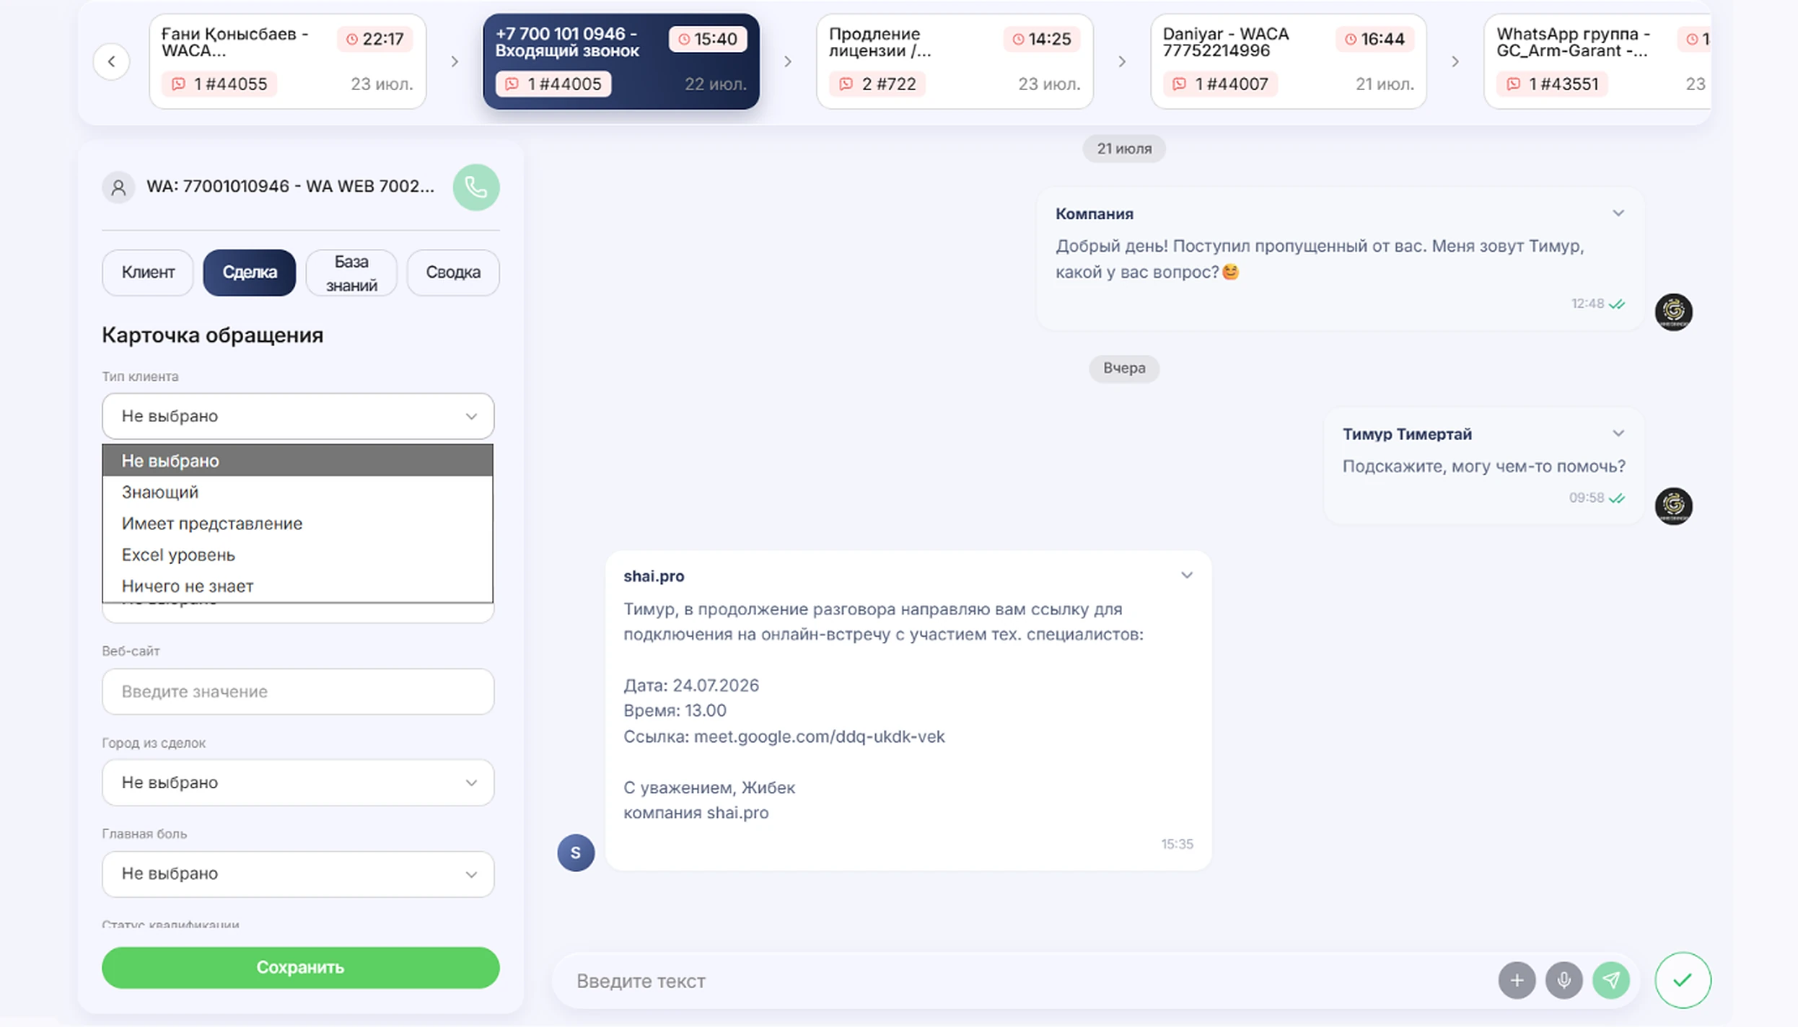
Task: Click the contact name WA: 77001010946 - WA WEB
Action: click(290, 186)
